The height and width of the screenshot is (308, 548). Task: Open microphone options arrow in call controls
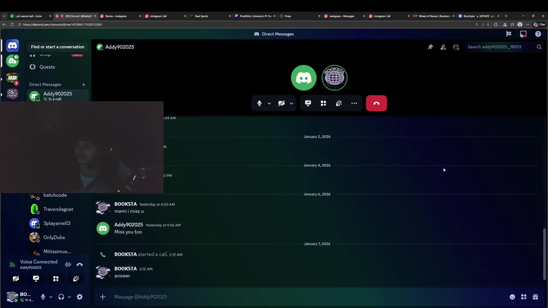[x=269, y=103]
